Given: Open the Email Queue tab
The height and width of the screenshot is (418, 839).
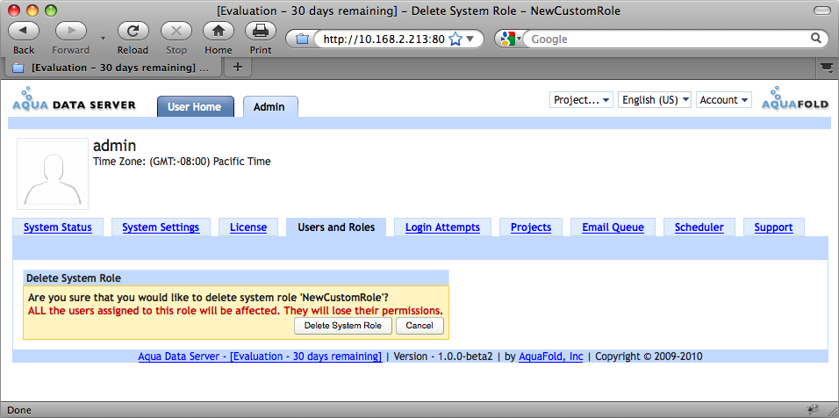Looking at the screenshot, I should click(613, 227).
